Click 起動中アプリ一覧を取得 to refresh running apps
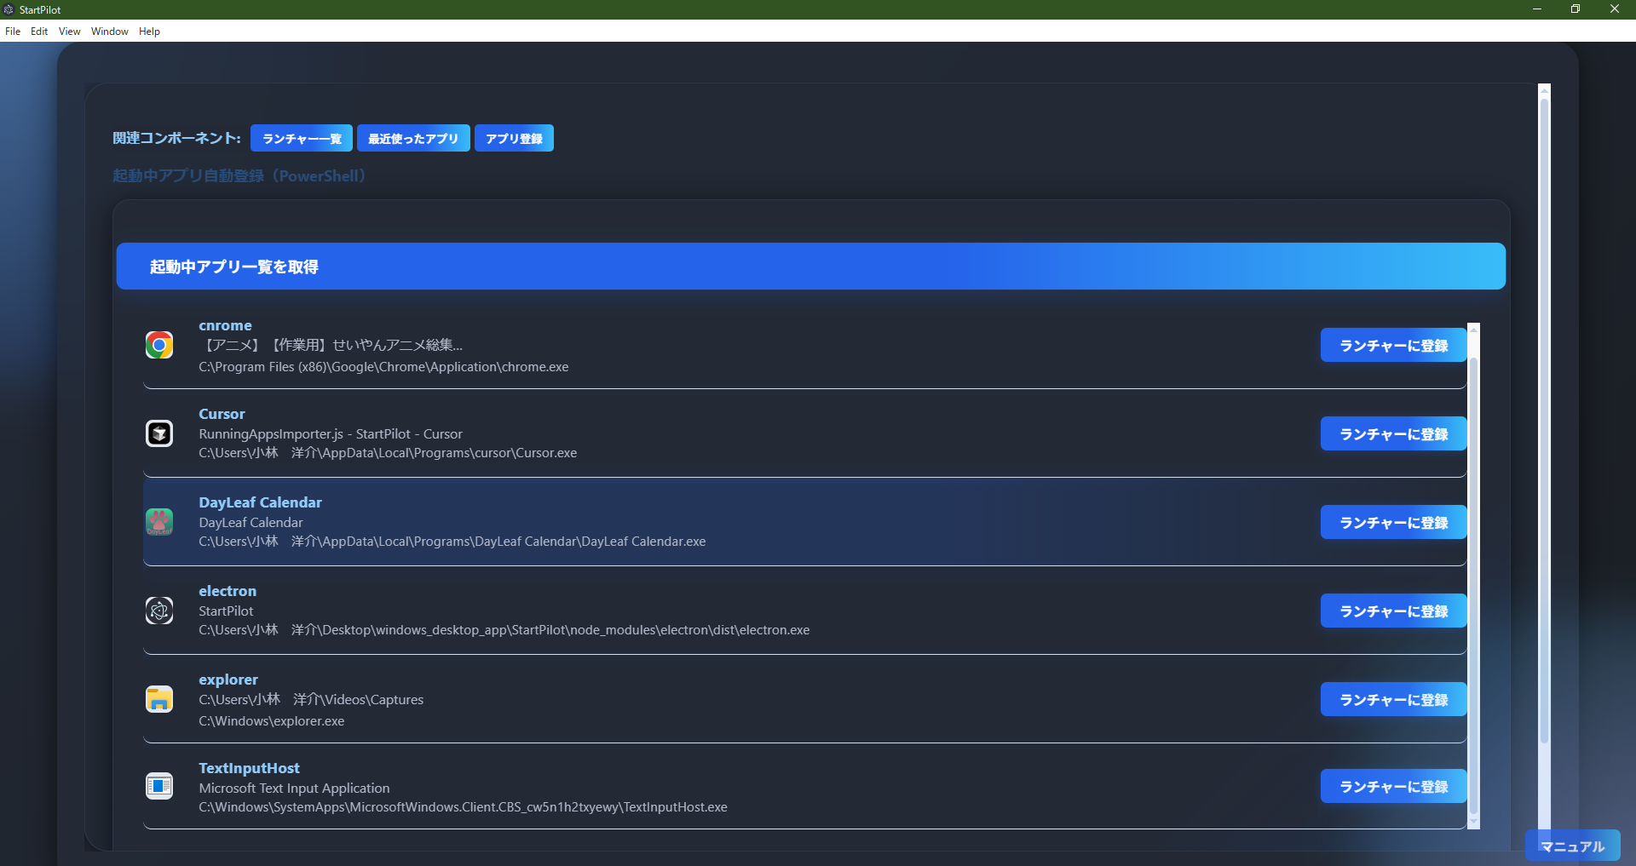 pos(811,266)
